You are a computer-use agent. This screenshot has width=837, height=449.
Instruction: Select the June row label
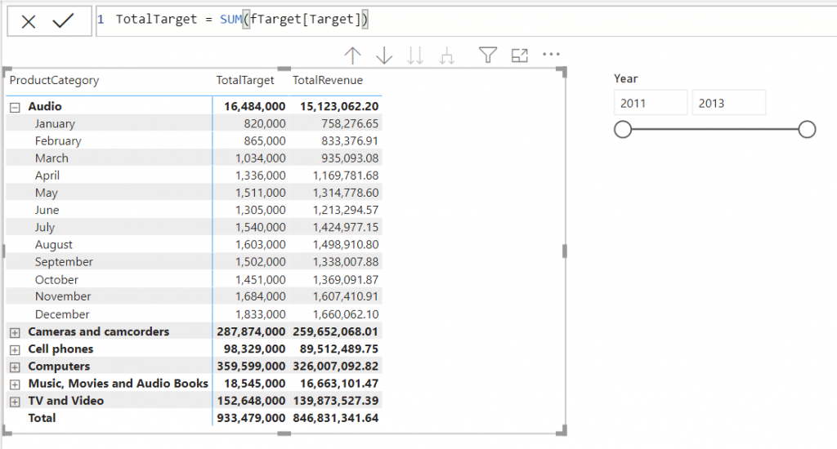coord(47,210)
